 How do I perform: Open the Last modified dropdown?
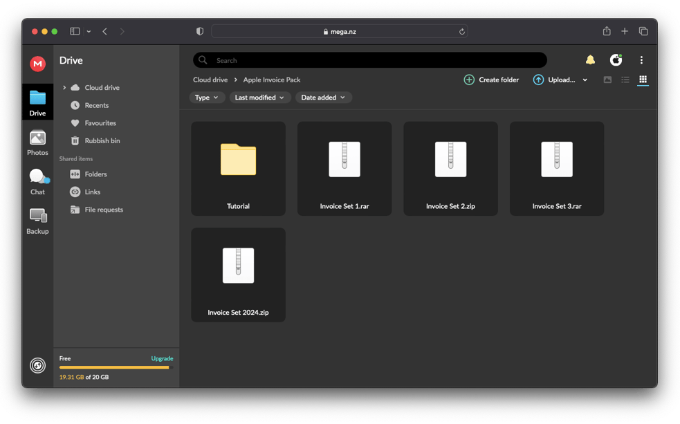click(259, 98)
